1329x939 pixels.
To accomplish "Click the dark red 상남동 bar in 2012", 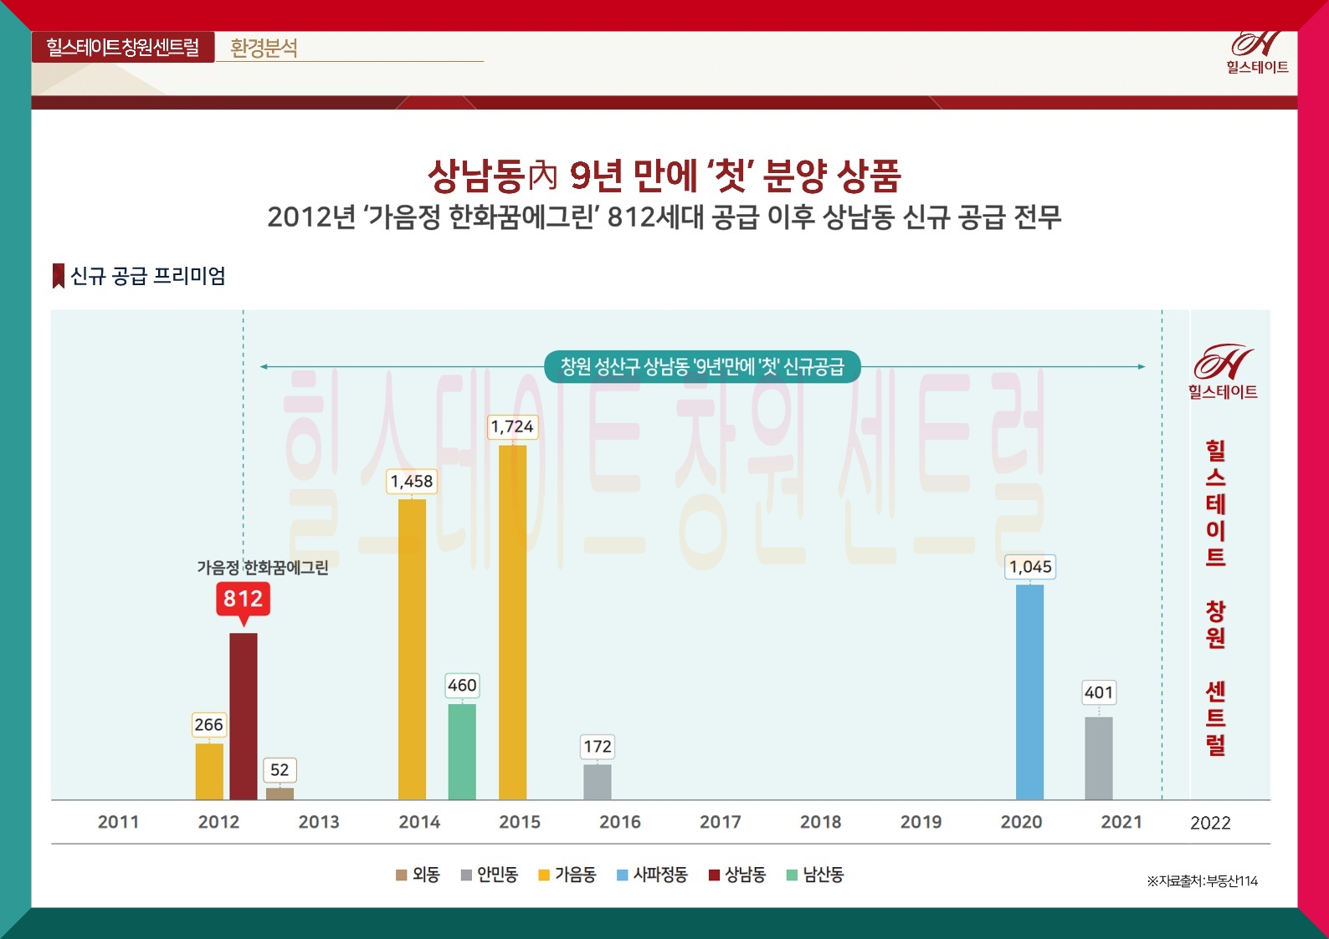I will (244, 717).
